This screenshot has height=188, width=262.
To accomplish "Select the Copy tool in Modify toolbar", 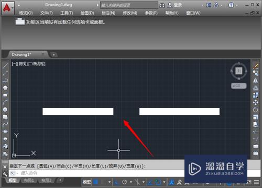I will [256, 73].
